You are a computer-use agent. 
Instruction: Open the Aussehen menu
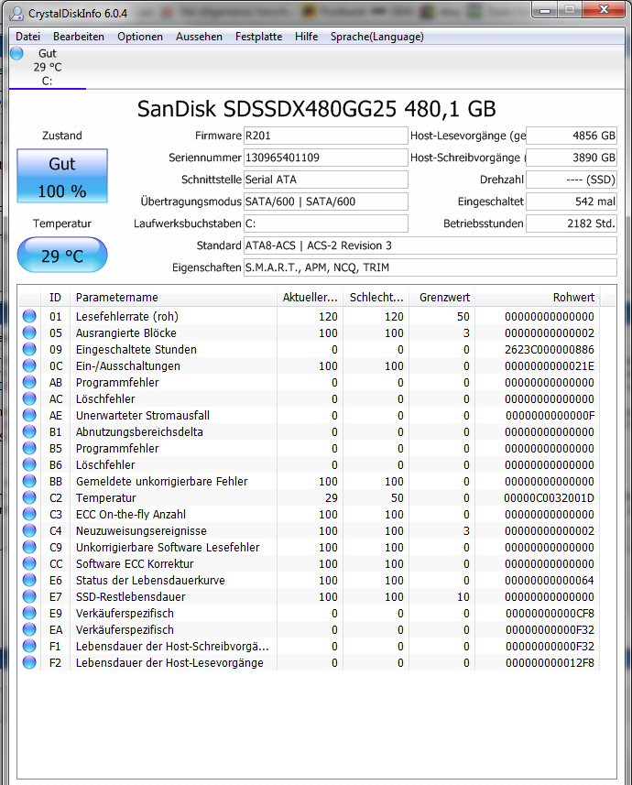tap(199, 37)
